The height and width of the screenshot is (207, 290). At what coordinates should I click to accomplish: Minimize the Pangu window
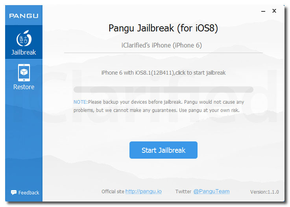[263, 11]
